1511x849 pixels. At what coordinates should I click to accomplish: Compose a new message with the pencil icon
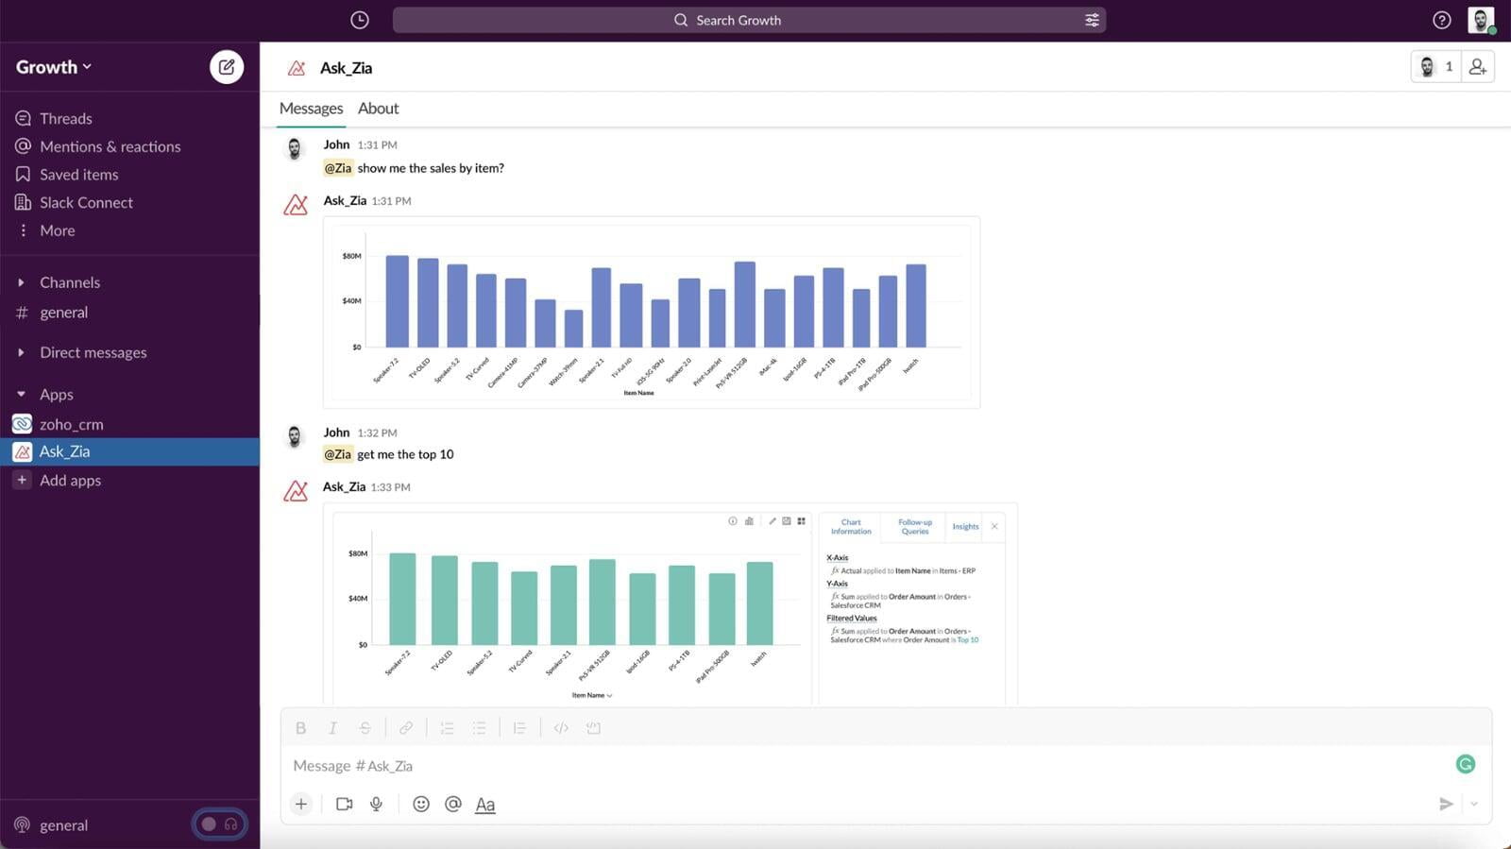coord(227,67)
